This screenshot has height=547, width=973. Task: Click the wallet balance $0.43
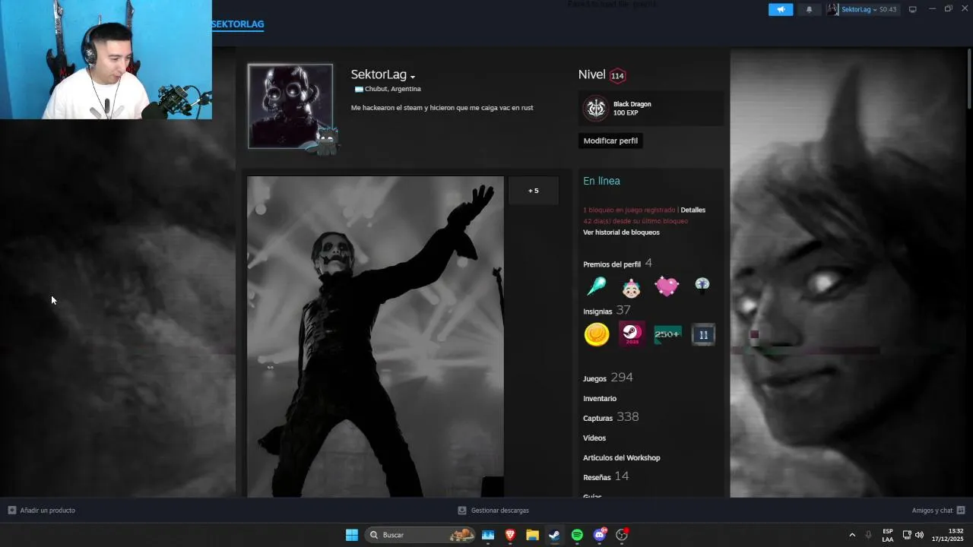(x=888, y=10)
